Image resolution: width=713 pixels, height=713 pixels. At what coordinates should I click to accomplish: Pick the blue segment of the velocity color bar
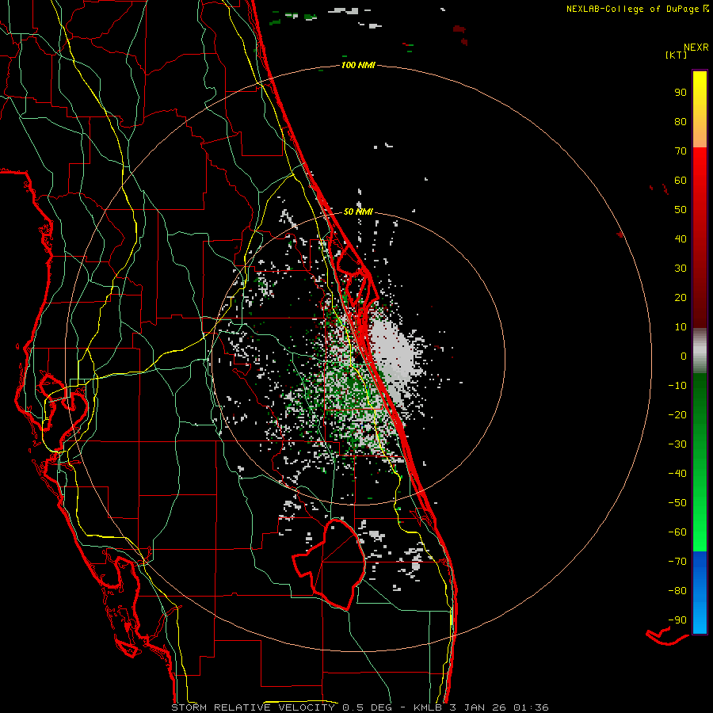pos(700,593)
